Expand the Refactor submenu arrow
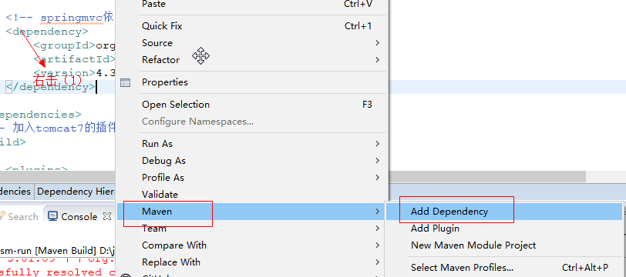 [377, 60]
